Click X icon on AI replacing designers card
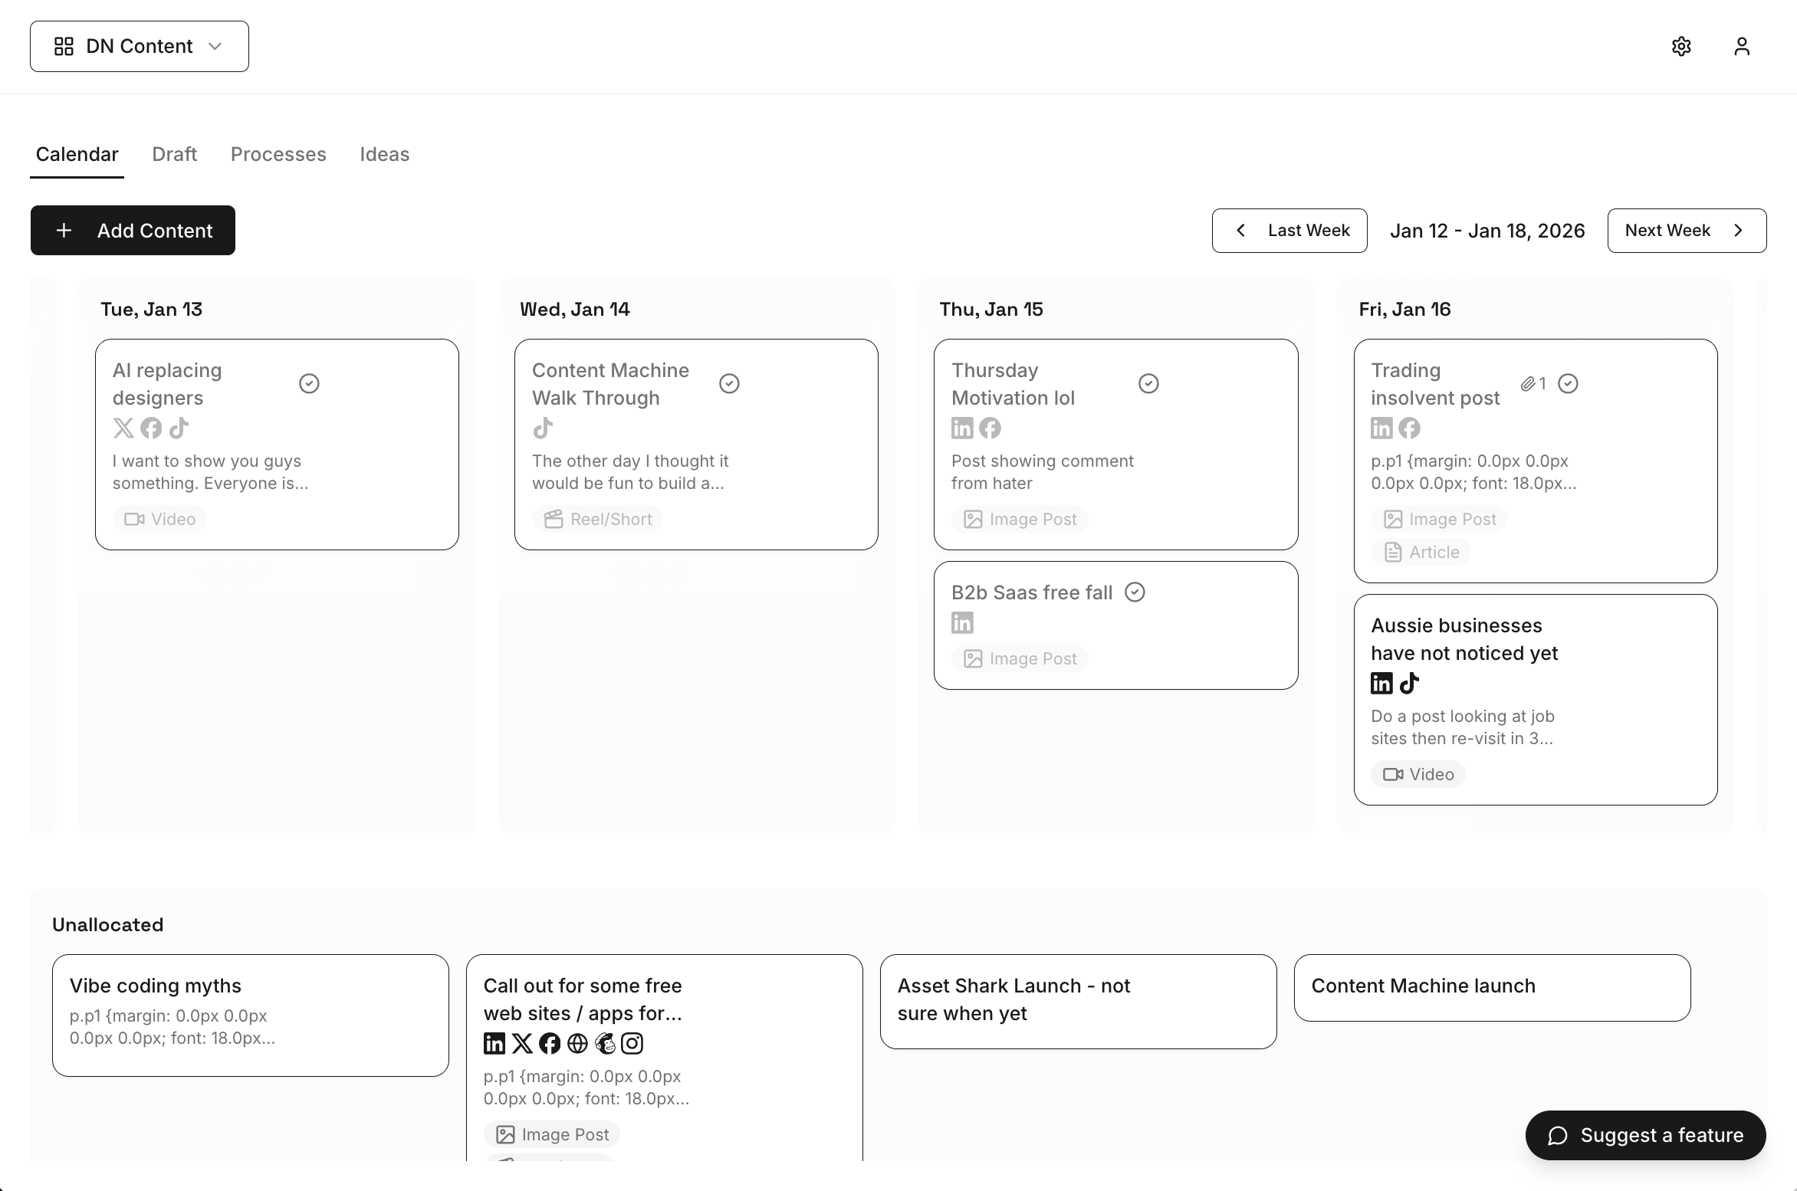This screenshot has height=1191, width=1797. tap(123, 428)
